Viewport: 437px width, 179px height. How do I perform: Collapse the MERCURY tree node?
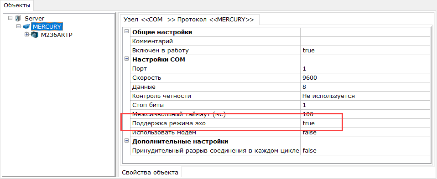point(19,26)
